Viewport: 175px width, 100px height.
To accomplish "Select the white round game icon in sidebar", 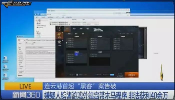I will pyautogui.click(x=59, y=43).
